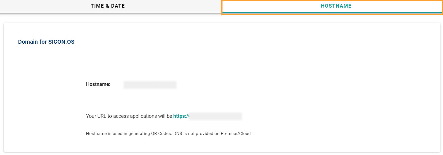Screen dimensions: 443x155
Task: Click the Hostname: field label
Action: coord(98,84)
